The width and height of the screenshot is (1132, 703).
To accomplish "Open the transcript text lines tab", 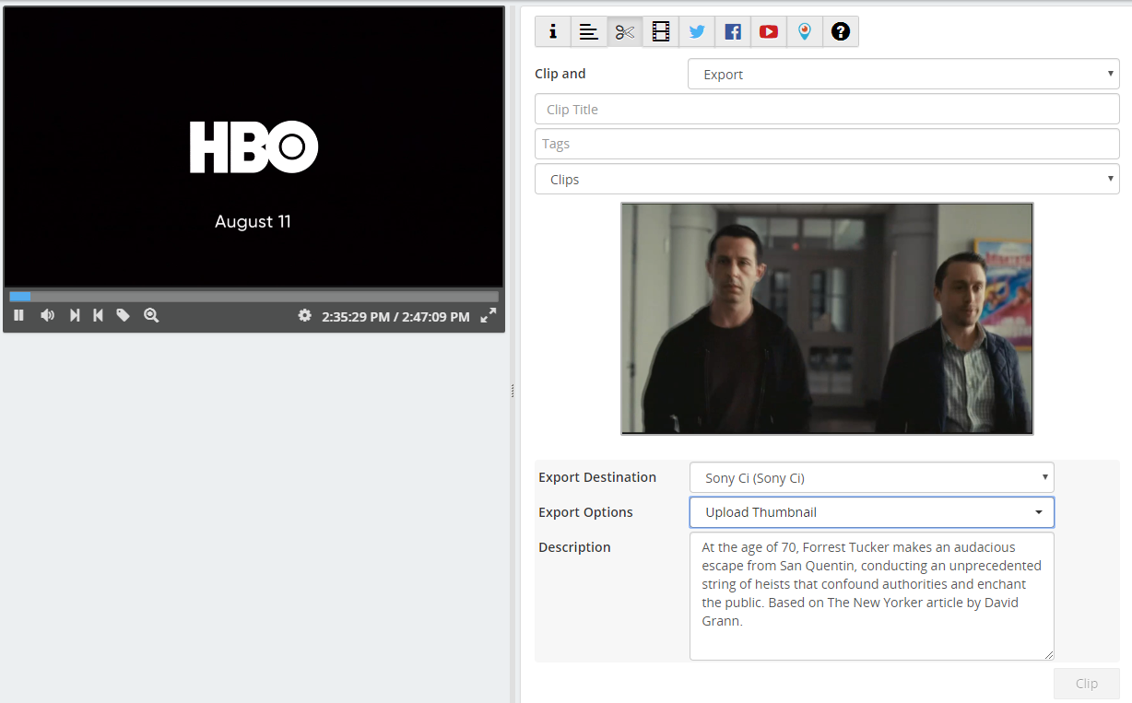I will pyautogui.click(x=589, y=31).
